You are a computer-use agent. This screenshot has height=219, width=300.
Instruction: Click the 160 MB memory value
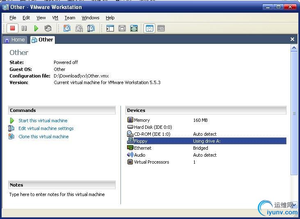point(200,120)
